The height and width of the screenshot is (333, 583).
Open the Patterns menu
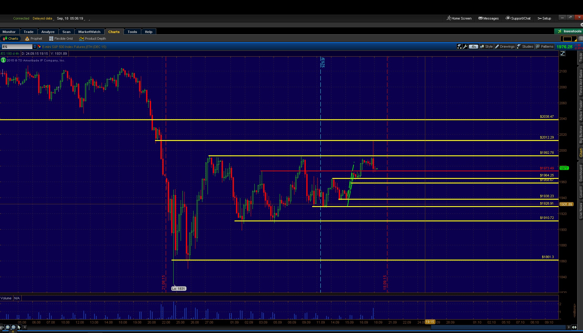tap(545, 47)
